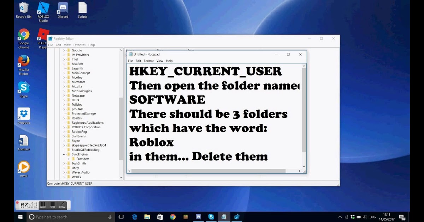This screenshot has width=424, height=222.
Task: Open the Recycle Bin desktop icon
Action: pyautogui.click(x=24, y=10)
